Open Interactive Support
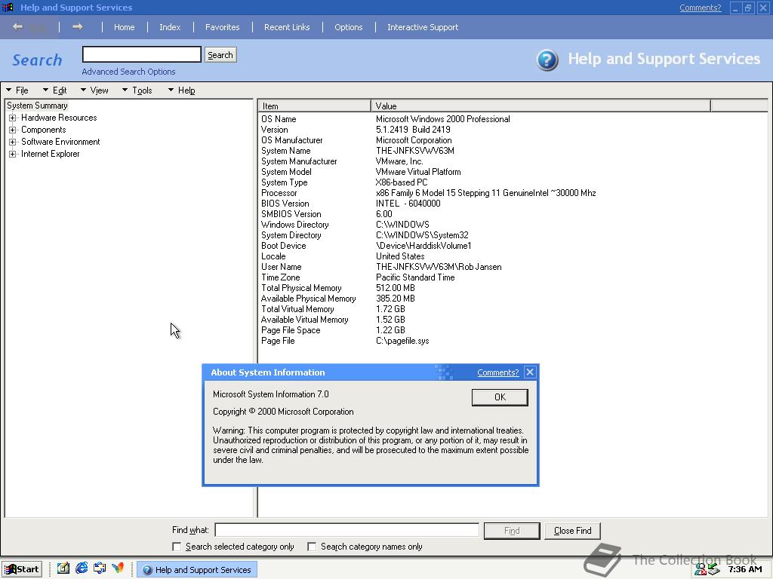The width and height of the screenshot is (773, 579). tap(423, 27)
